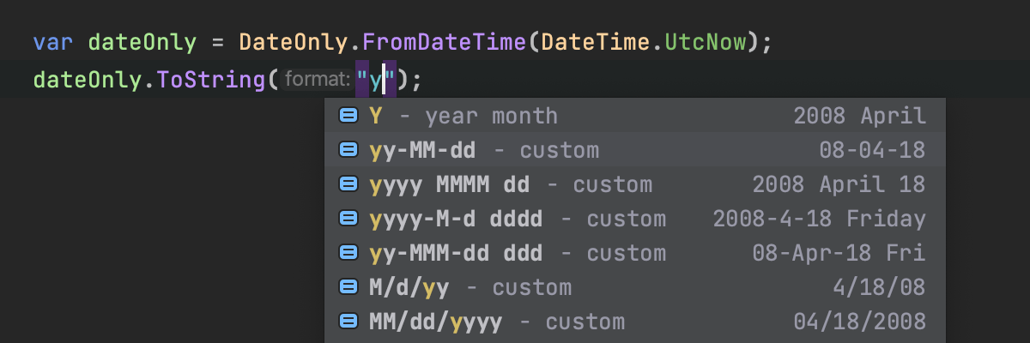Click the icon beside 'yyyy MMMM dd' entry

pyautogui.click(x=348, y=184)
